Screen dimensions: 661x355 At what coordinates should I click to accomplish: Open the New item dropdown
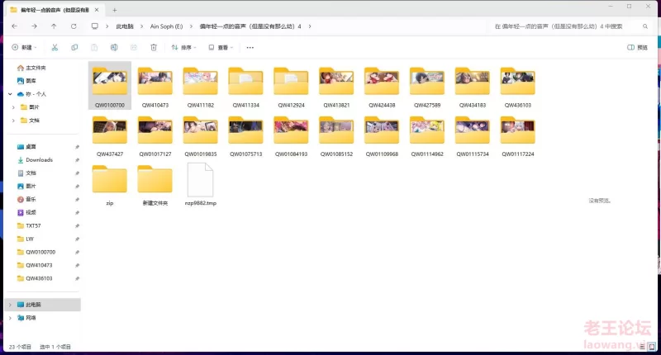[x=24, y=48]
